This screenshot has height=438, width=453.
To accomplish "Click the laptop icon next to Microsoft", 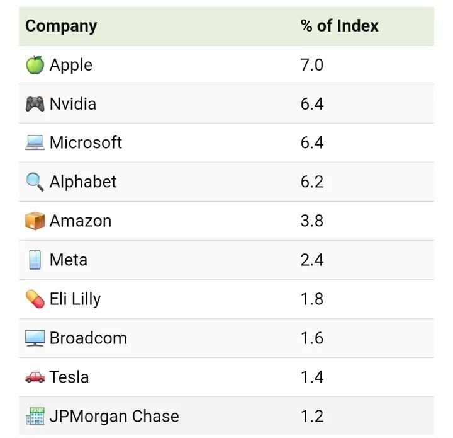I will point(35,143).
